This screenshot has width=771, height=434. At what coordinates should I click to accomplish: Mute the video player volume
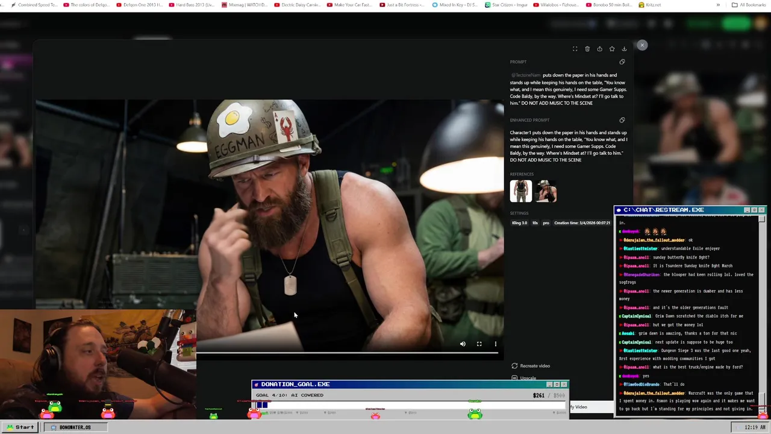[x=463, y=344]
